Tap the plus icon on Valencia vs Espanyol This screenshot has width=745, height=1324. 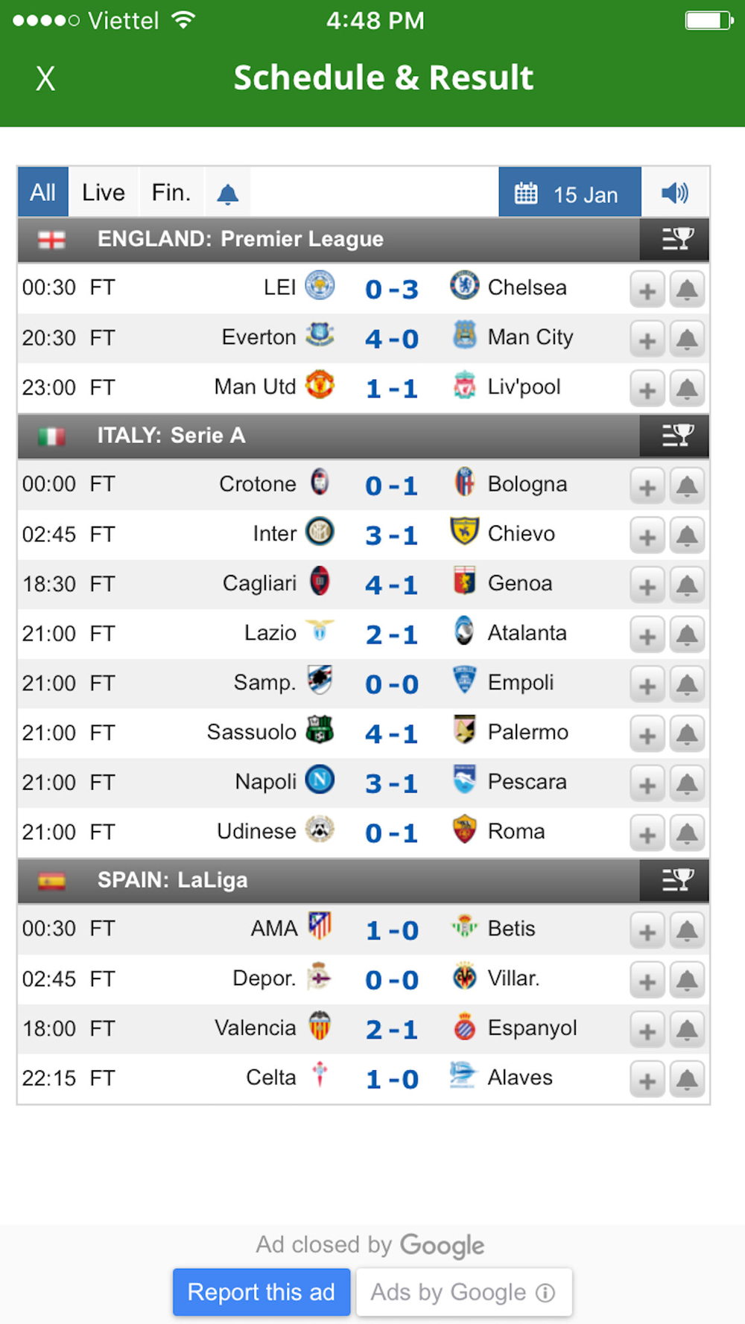coord(647,1031)
